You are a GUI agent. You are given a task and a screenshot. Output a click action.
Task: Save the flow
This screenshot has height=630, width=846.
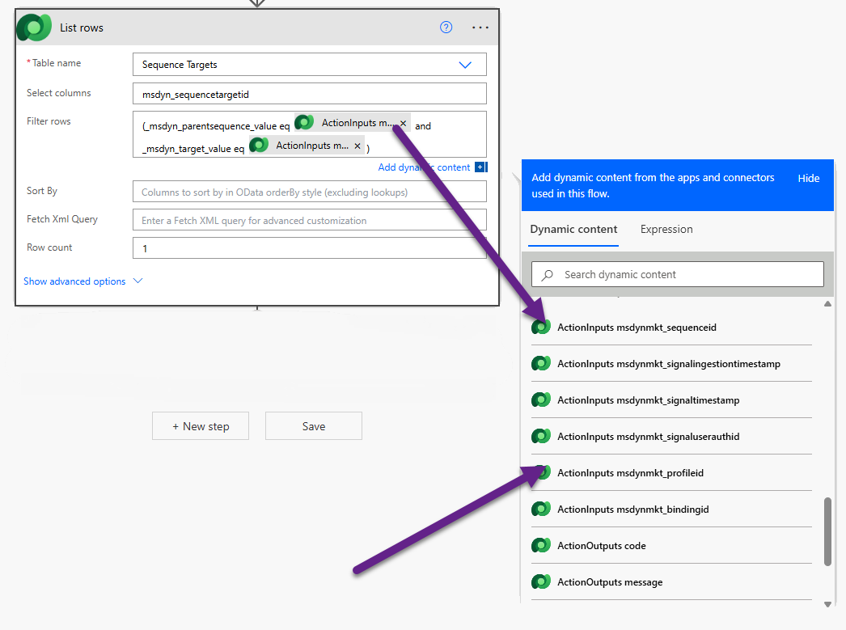tap(313, 426)
